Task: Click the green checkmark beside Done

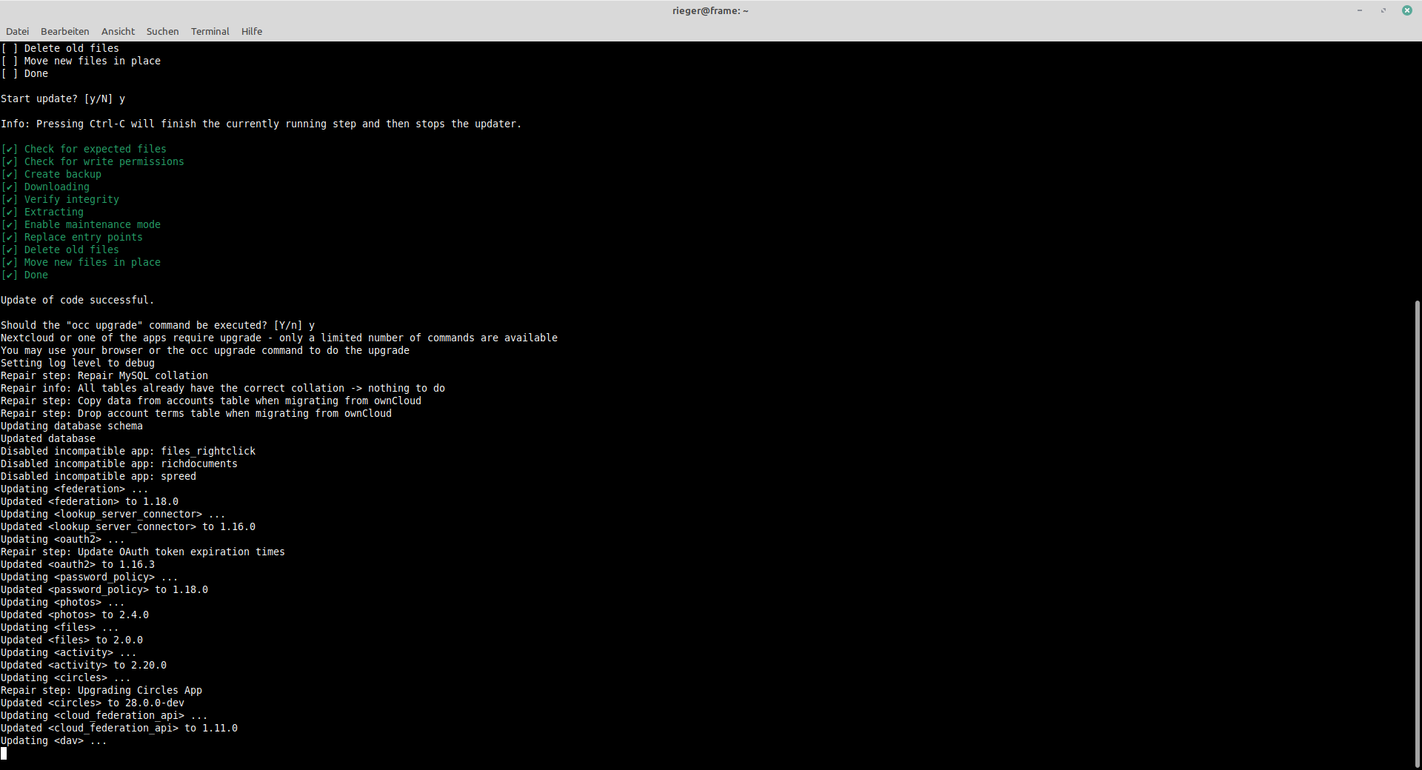Action: [10, 275]
